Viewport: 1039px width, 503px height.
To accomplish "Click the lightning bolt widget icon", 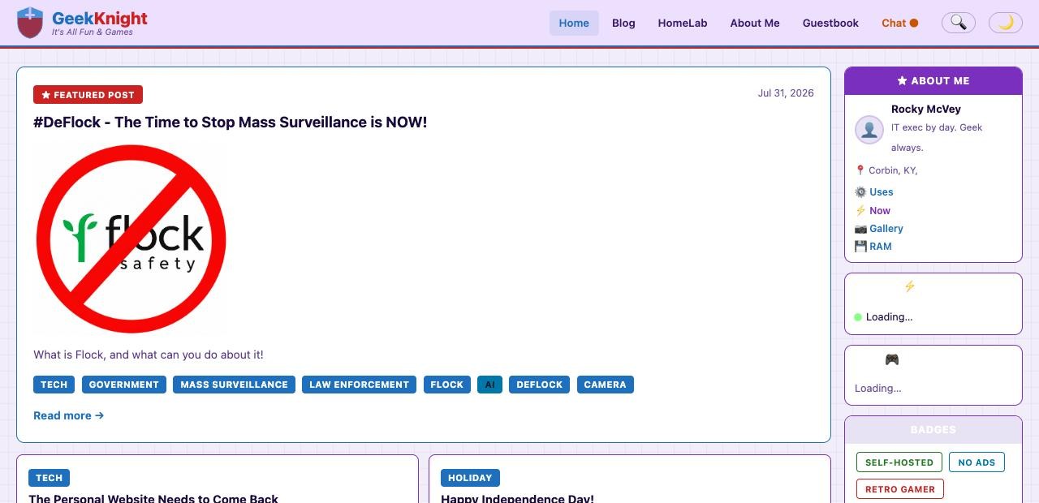I will (909, 286).
